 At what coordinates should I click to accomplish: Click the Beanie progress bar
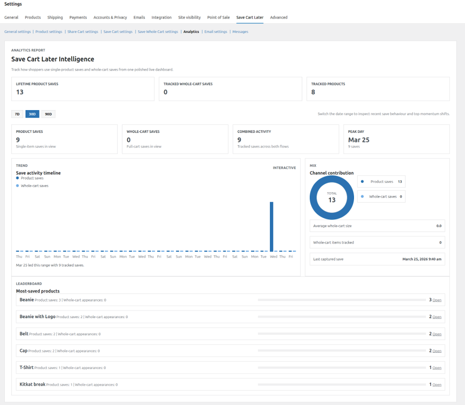click(x=342, y=300)
